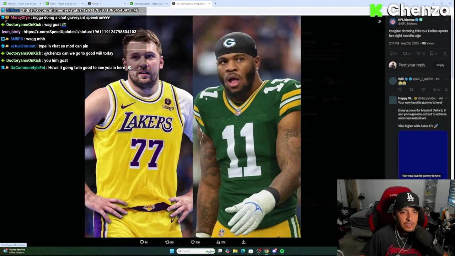The height and width of the screenshot is (256, 455).
Task: Like the post using heart below photo
Action: [193, 242]
